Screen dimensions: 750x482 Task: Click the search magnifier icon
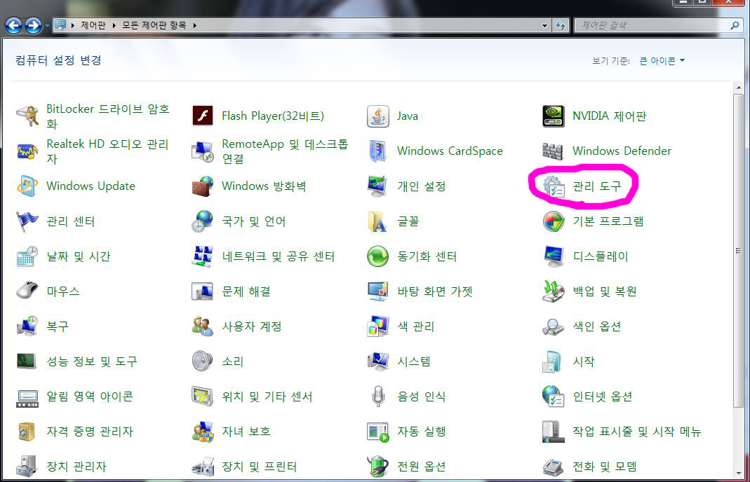pyautogui.click(x=735, y=25)
